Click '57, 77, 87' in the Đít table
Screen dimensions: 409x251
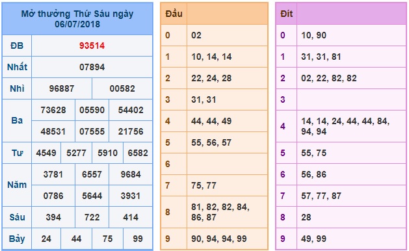pyautogui.click(x=321, y=196)
